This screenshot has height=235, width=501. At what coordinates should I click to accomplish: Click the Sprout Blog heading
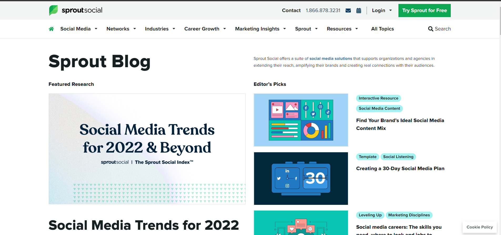pos(99,62)
